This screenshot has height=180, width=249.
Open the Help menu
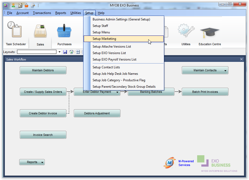click(x=101, y=13)
